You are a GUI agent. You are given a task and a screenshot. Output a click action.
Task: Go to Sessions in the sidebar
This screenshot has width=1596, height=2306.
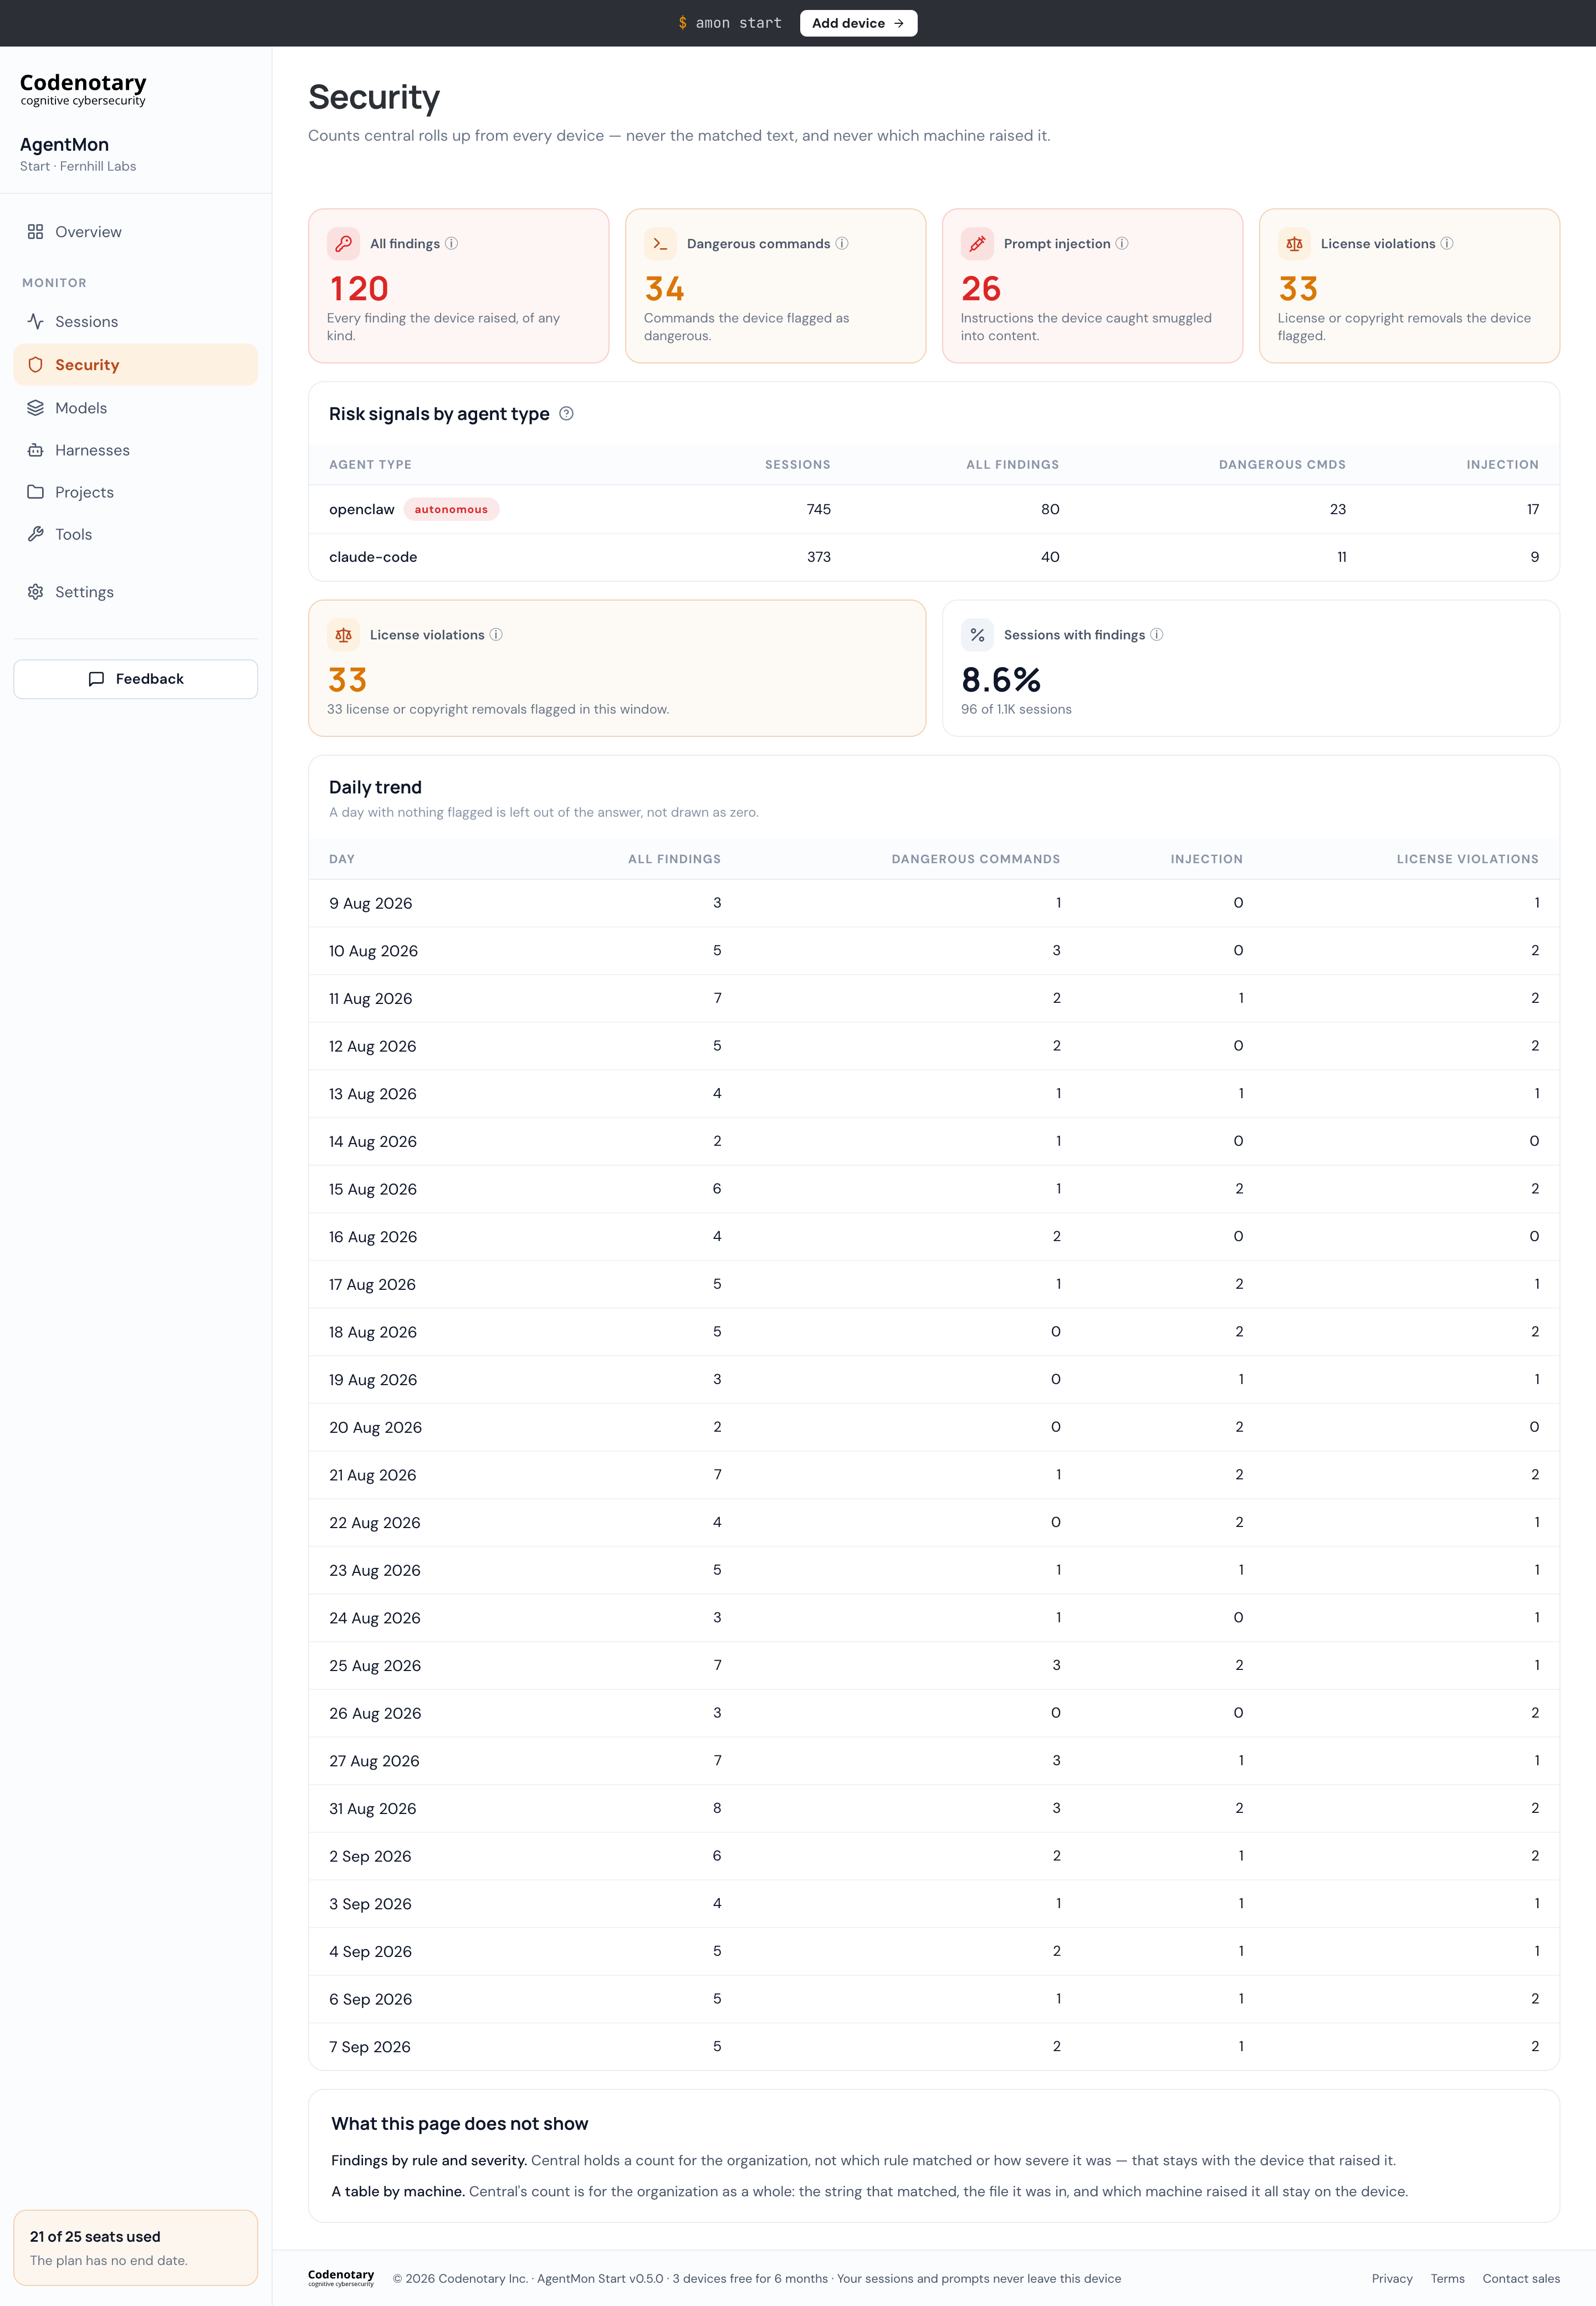[x=135, y=322]
